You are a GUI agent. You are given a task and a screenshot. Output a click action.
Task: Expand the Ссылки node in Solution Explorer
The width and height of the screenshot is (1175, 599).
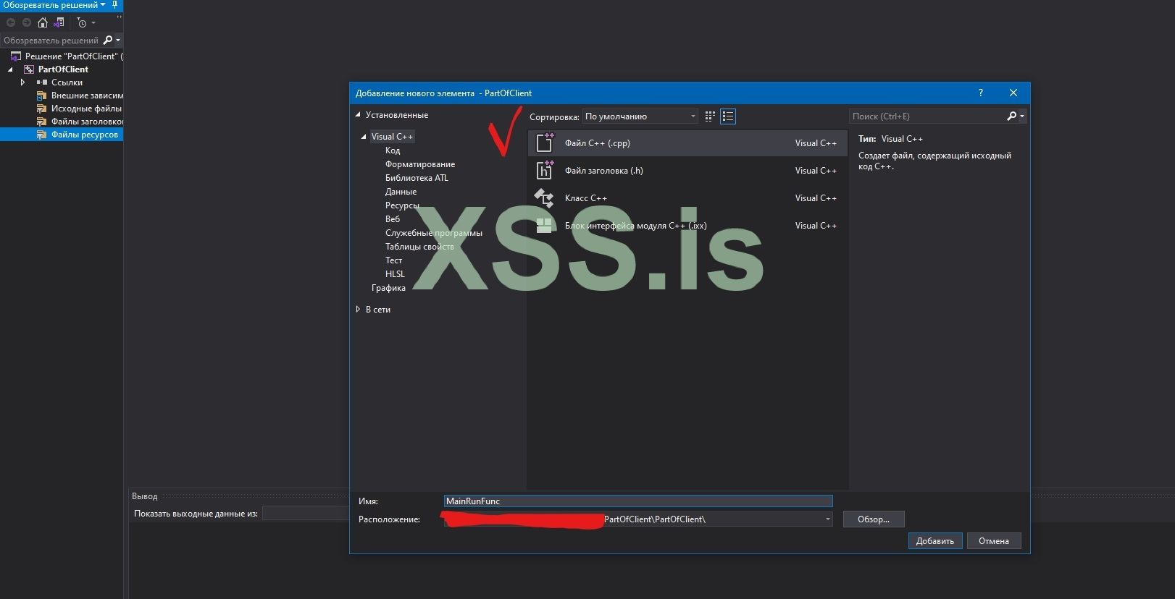point(22,82)
